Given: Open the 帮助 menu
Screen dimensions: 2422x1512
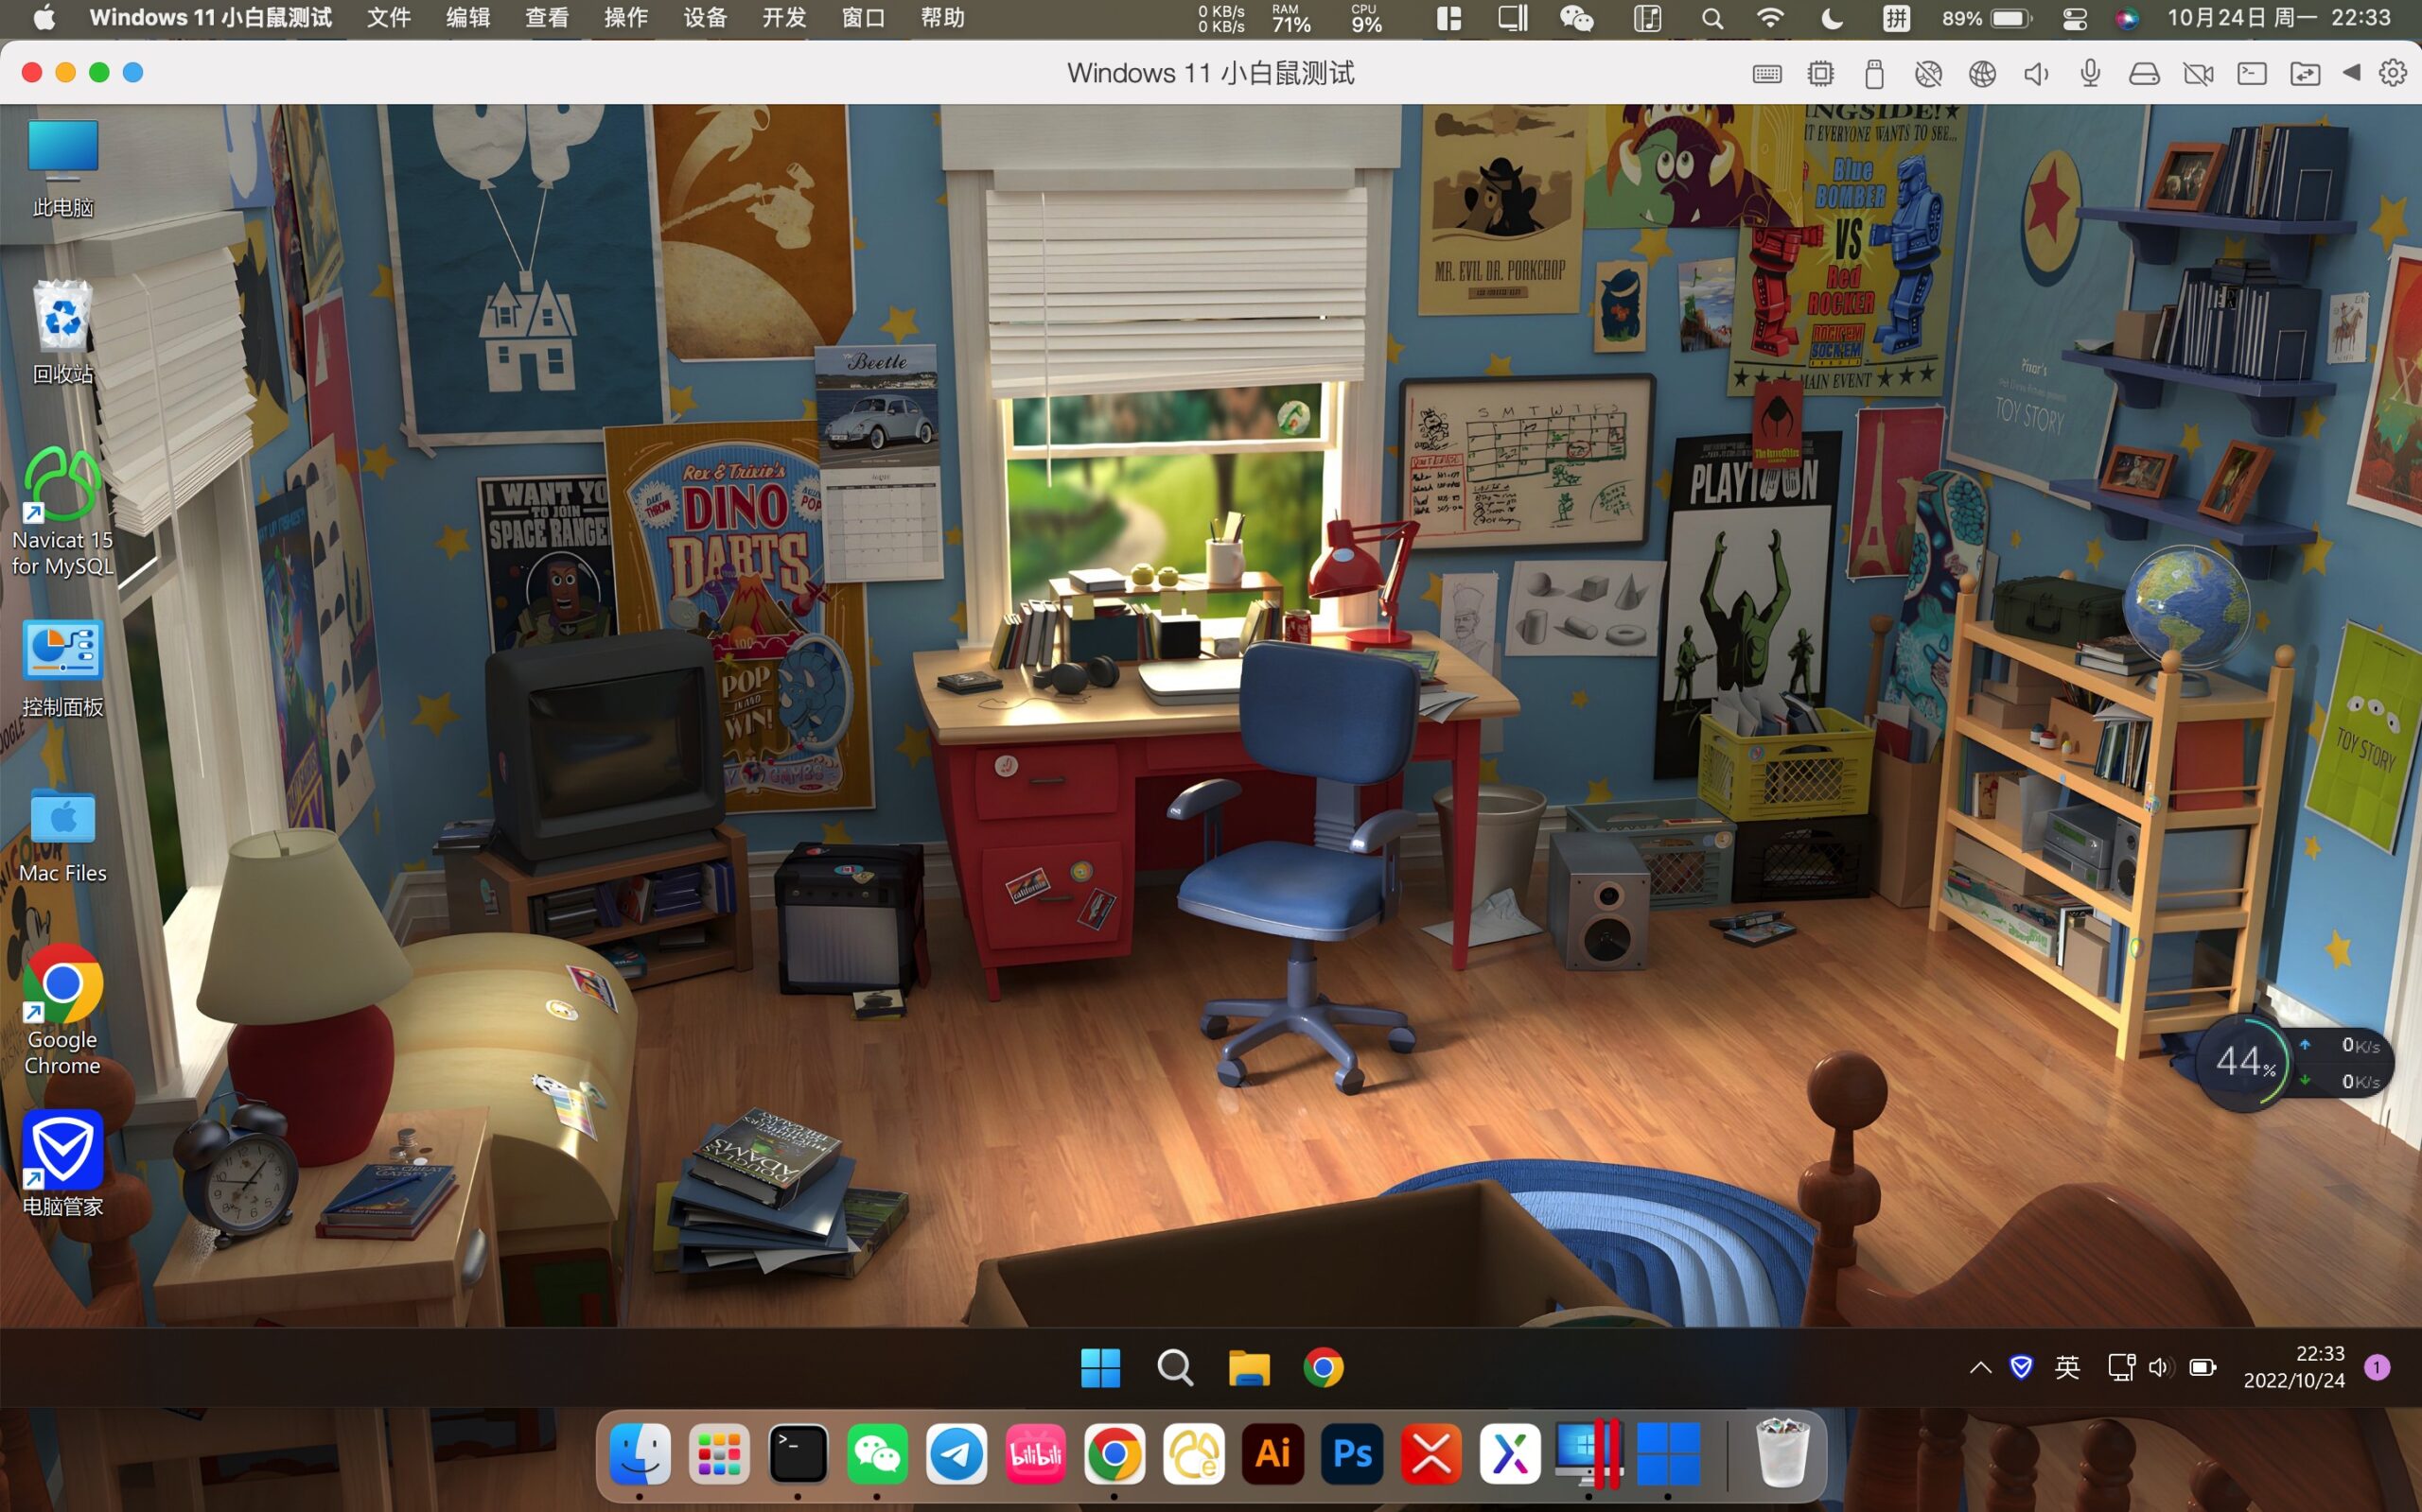Looking at the screenshot, I should tap(942, 18).
